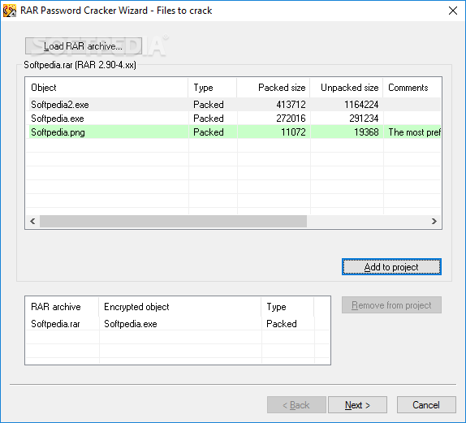Close the wizard window
The width and height of the screenshot is (466, 423).
tap(453, 11)
